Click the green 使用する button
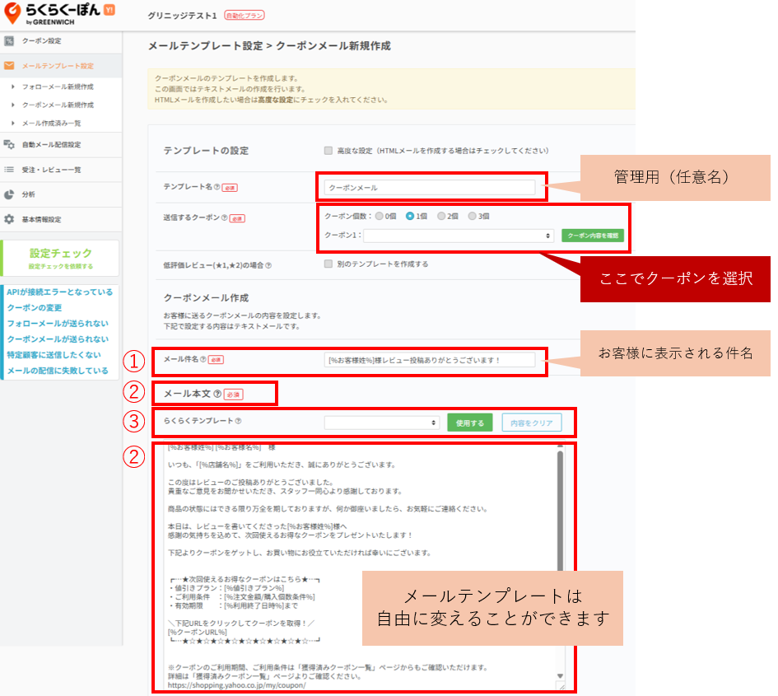The image size is (778, 696). pyautogui.click(x=469, y=423)
